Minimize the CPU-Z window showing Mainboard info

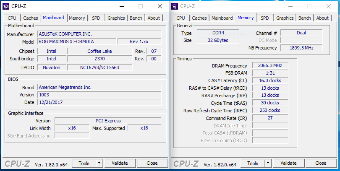tap(121, 6)
